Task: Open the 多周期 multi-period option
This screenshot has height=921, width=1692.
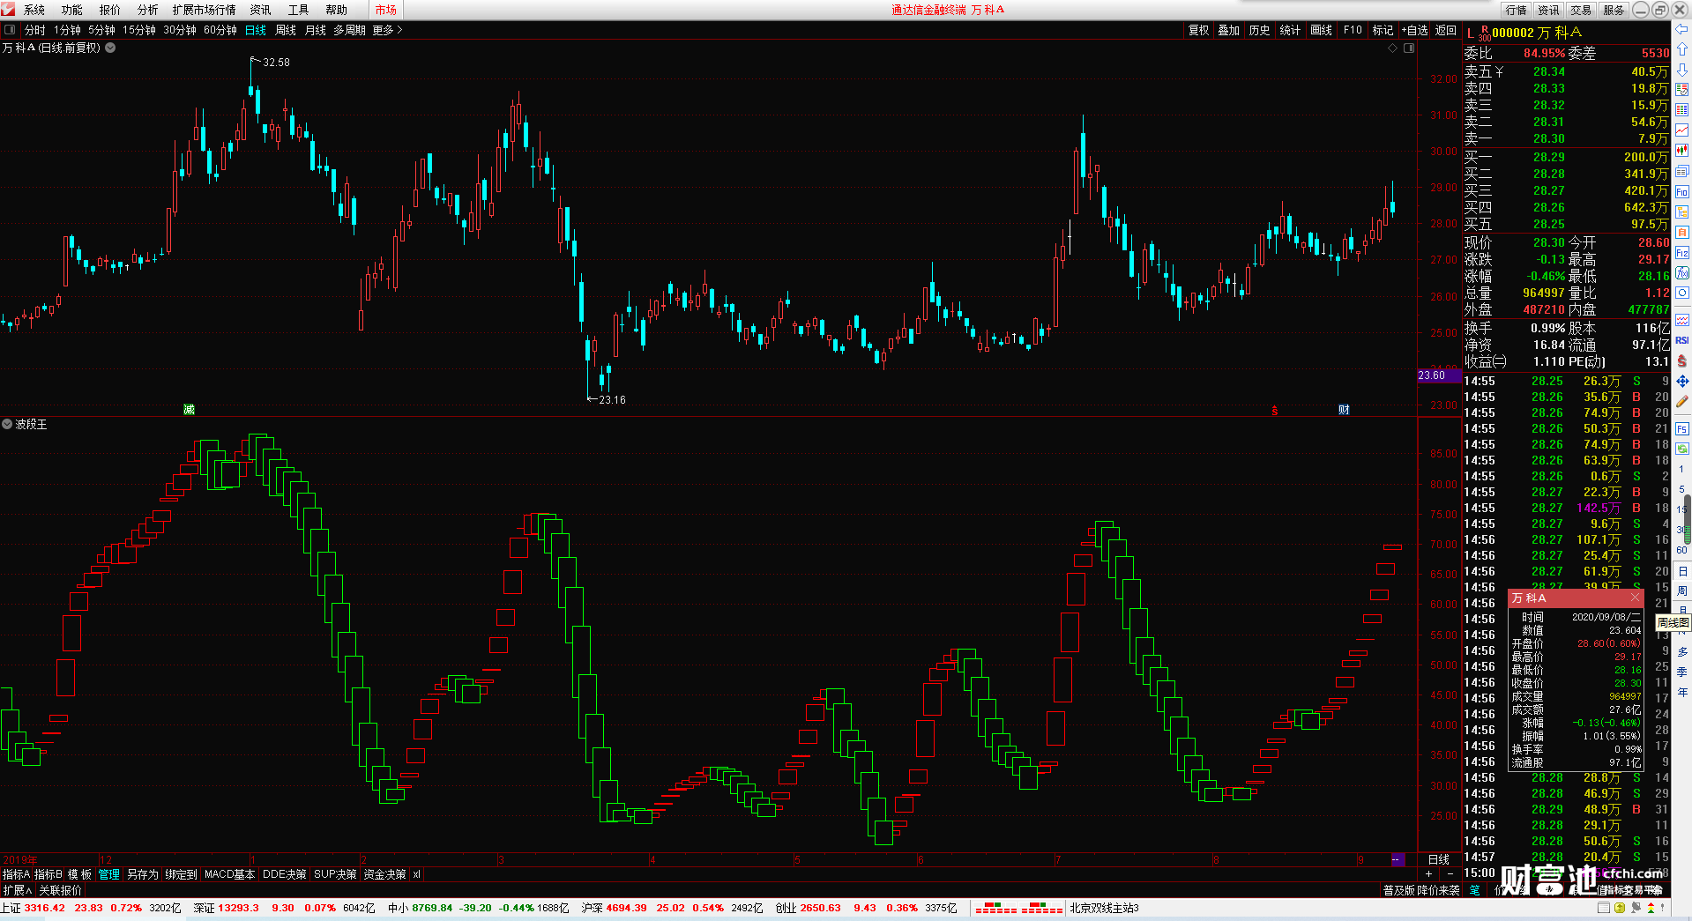Action: pyautogui.click(x=349, y=30)
